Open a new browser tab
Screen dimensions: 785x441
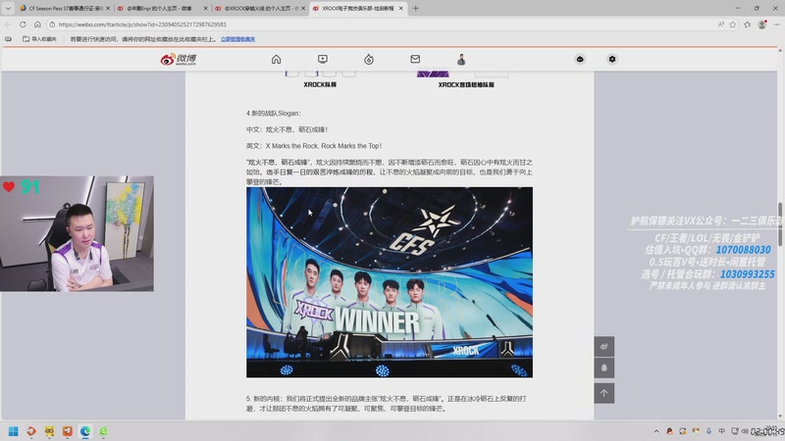click(x=415, y=8)
